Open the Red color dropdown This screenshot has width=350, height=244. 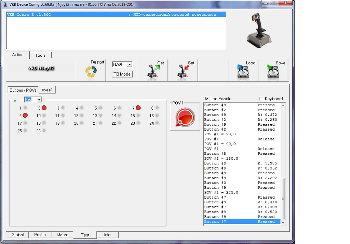pyautogui.click(x=39, y=99)
